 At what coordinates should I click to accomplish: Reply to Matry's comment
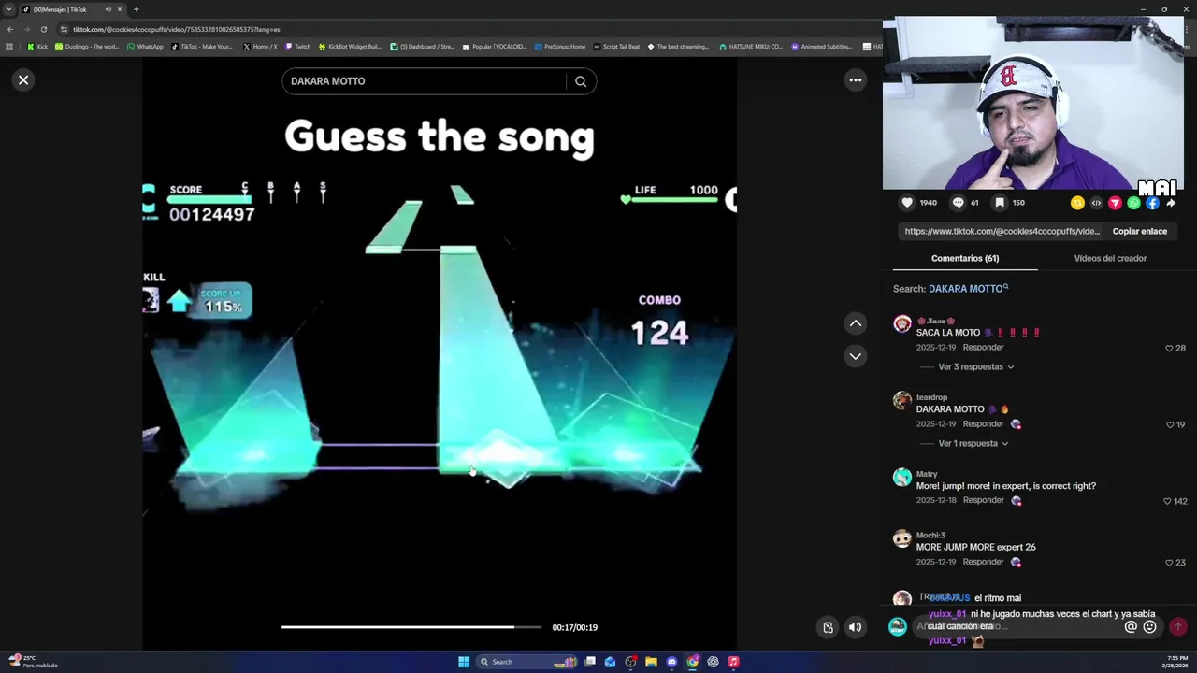(983, 500)
